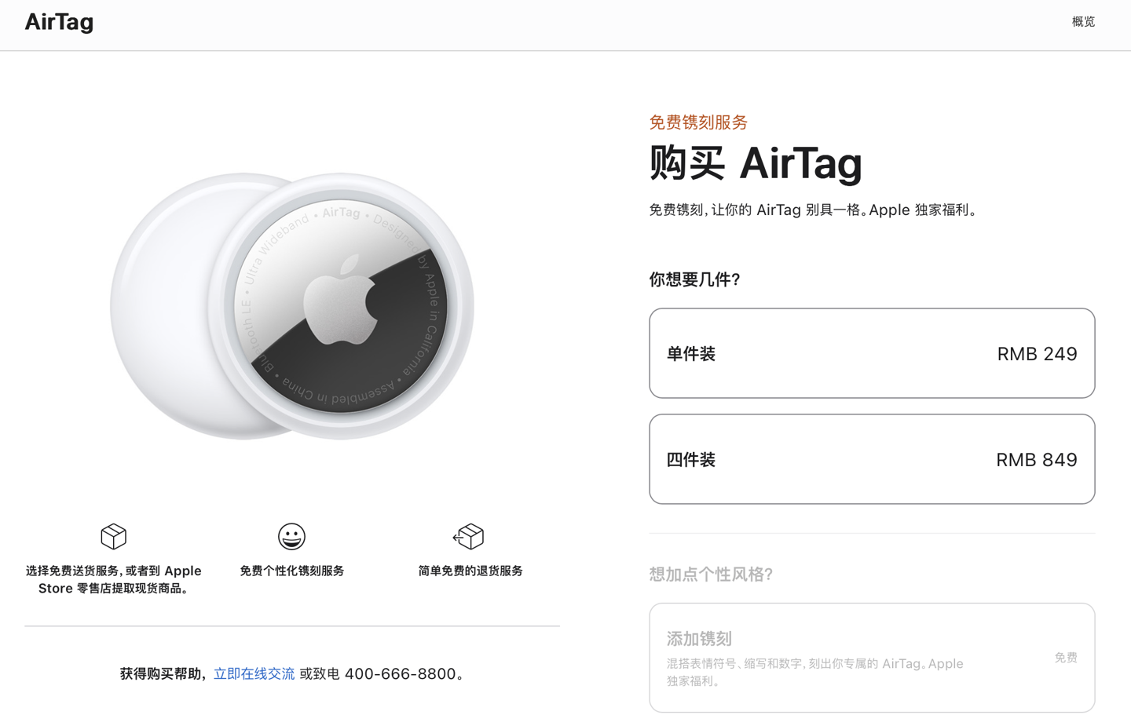This screenshot has height=726, width=1131.
Task: Open the 概览 tab in header
Action: pos(1083,22)
